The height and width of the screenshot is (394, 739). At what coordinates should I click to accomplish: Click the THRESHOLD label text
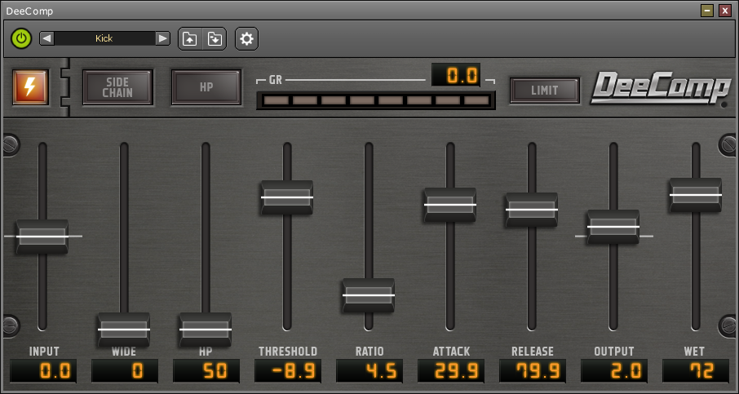[288, 352]
